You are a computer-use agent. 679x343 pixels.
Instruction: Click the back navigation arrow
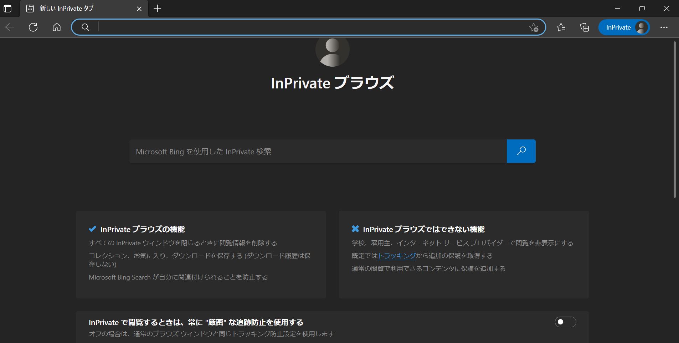point(10,27)
